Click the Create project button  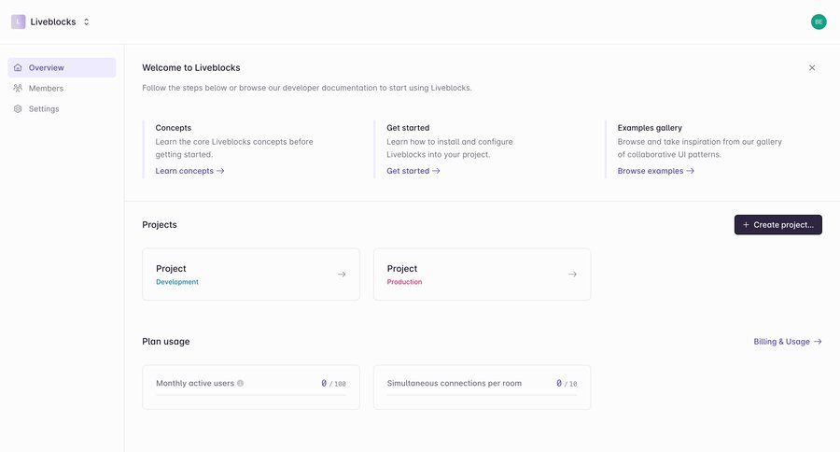tap(777, 225)
